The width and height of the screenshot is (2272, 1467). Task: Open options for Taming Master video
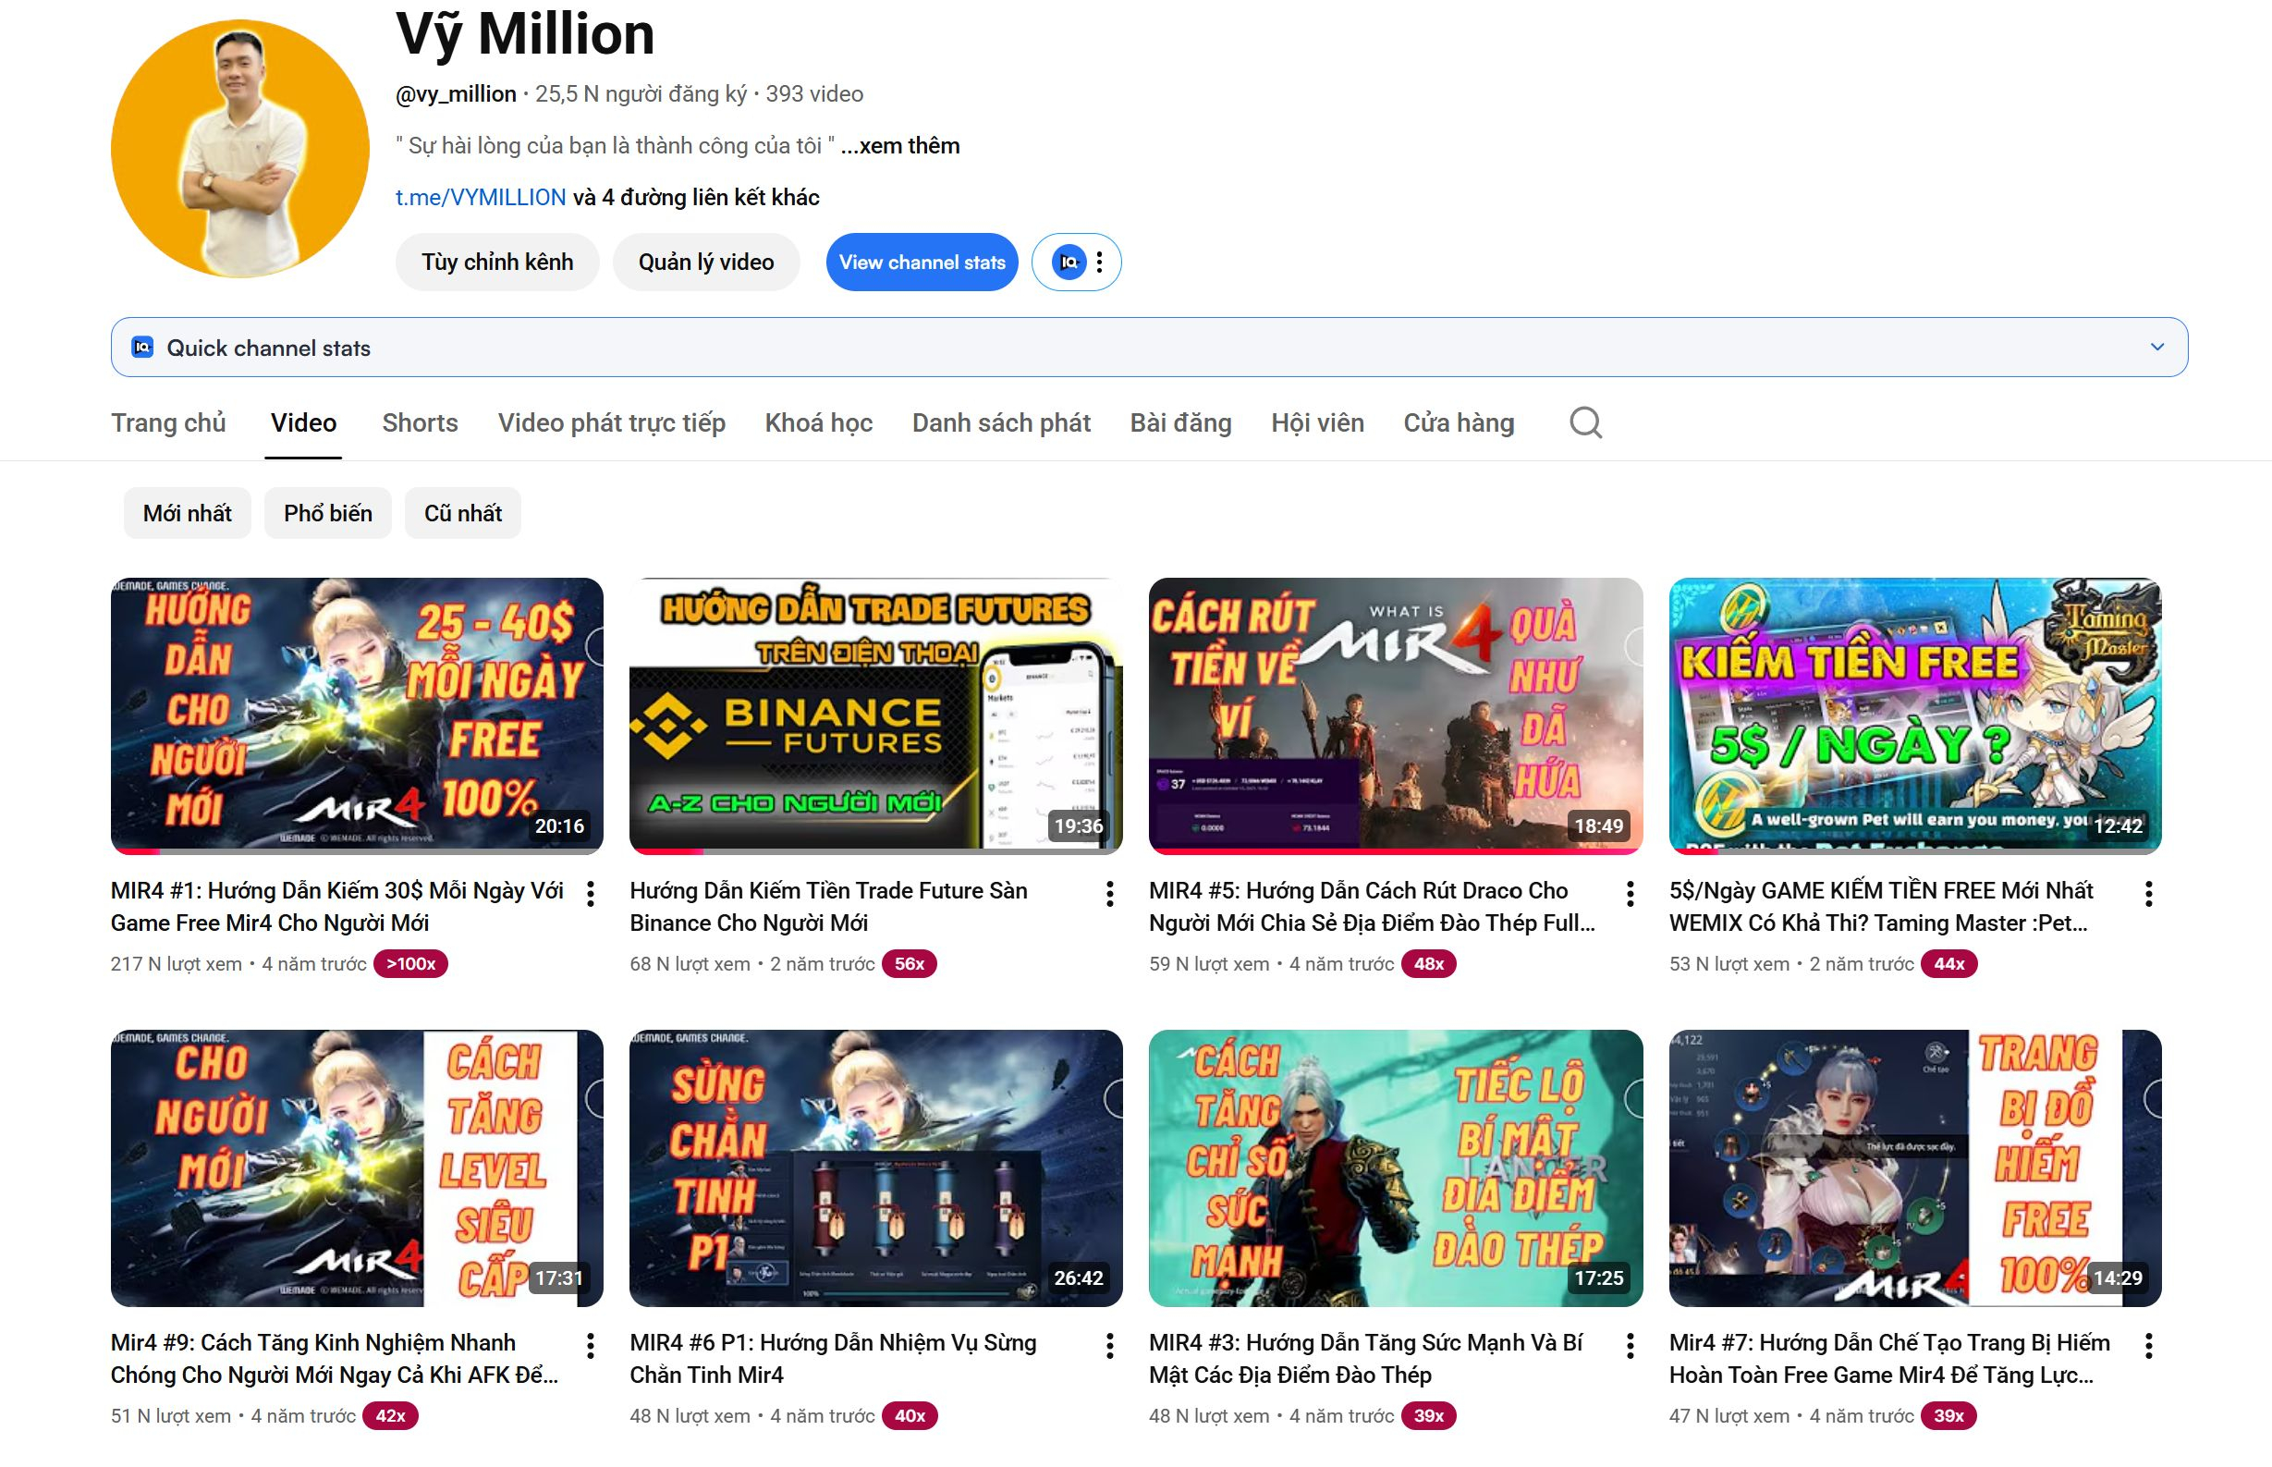coord(2148,894)
